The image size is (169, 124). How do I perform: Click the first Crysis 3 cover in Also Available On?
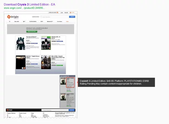coord(63,81)
